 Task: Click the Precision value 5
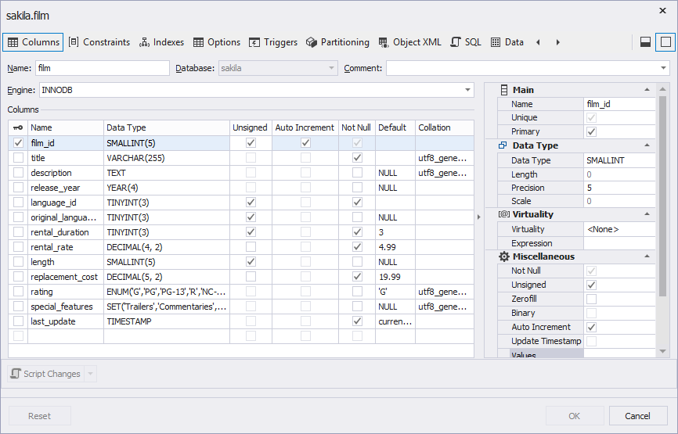(619, 188)
